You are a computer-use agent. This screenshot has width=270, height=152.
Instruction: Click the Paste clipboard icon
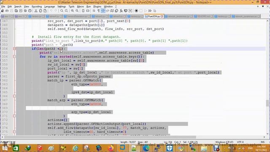point(45,11)
